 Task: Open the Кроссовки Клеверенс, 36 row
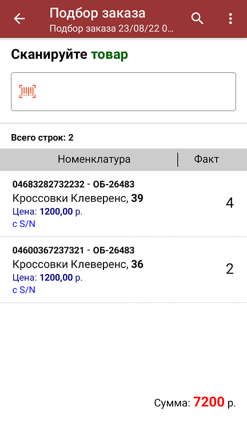(x=124, y=270)
